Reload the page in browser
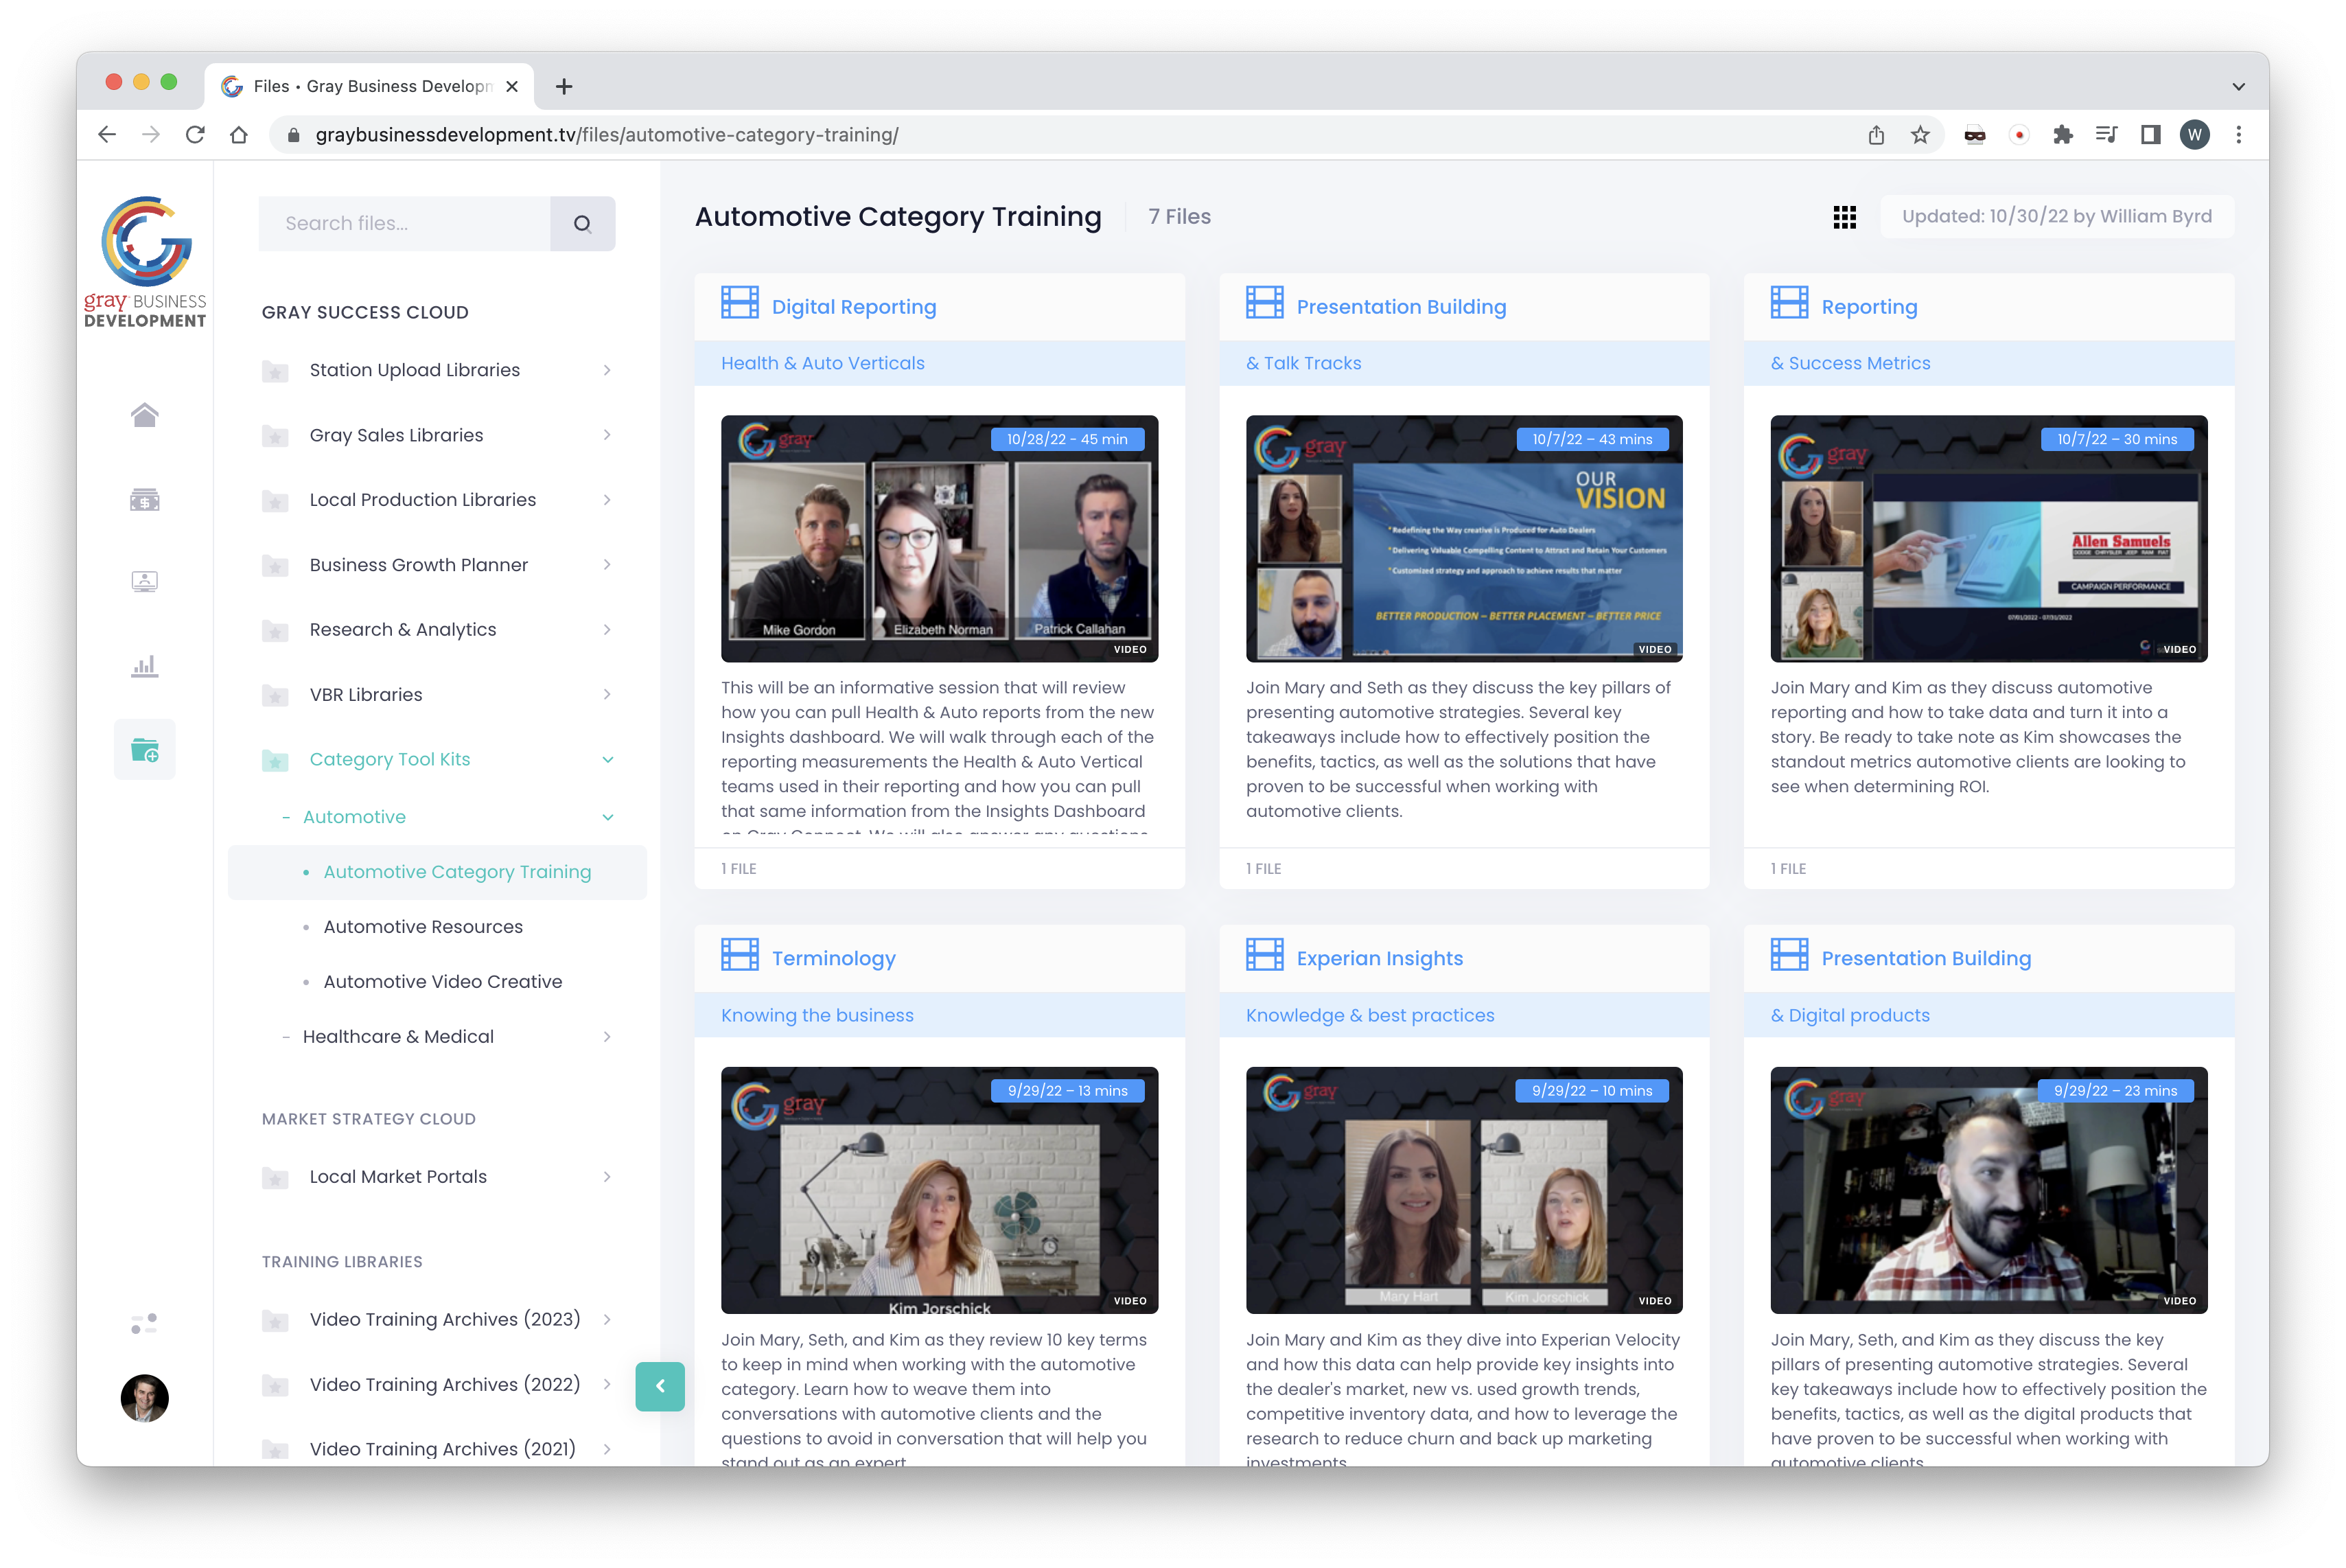The width and height of the screenshot is (2346, 1568). pos(195,134)
